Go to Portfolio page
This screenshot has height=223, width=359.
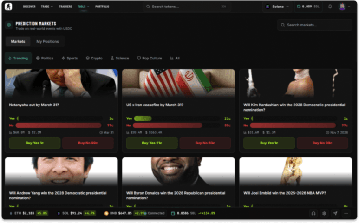click(103, 7)
